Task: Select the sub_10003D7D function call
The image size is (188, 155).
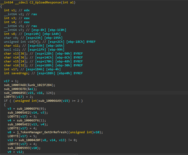Action: coord(15,89)
